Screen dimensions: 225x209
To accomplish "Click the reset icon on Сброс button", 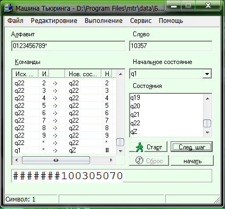I will [139, 160].
